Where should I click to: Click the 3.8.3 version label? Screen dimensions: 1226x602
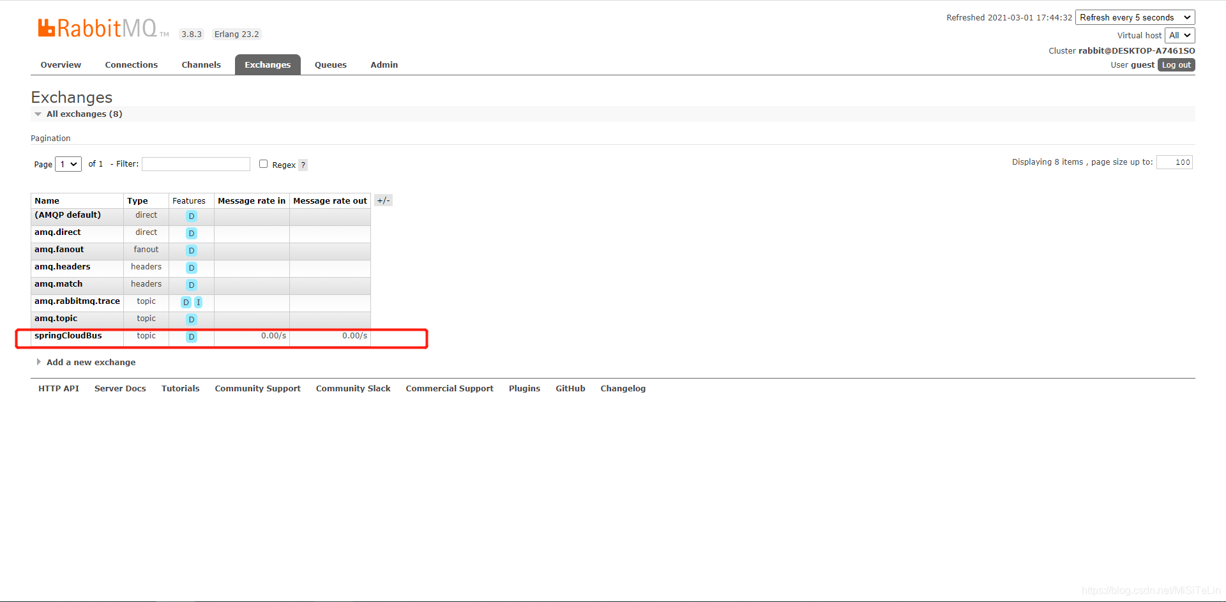[192, 34]
